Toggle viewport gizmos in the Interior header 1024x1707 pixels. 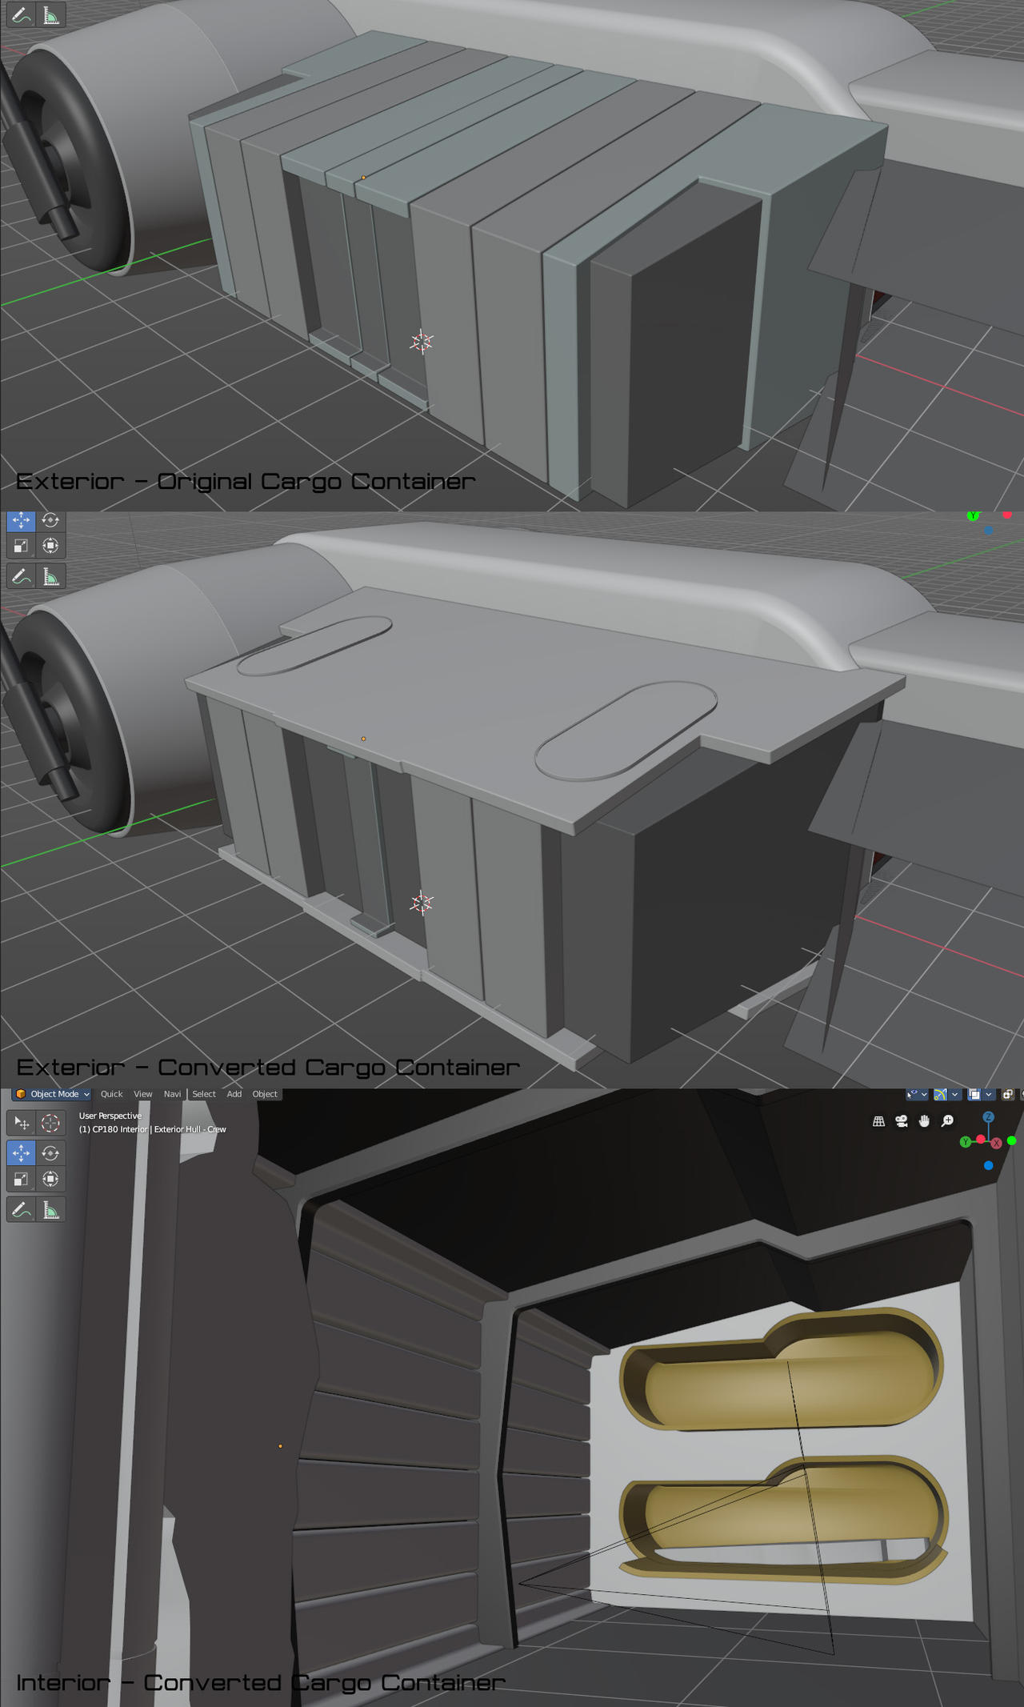pos(941,1094)
